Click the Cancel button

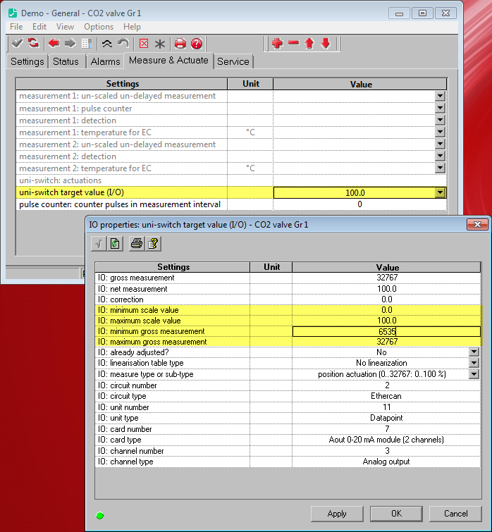455,514
